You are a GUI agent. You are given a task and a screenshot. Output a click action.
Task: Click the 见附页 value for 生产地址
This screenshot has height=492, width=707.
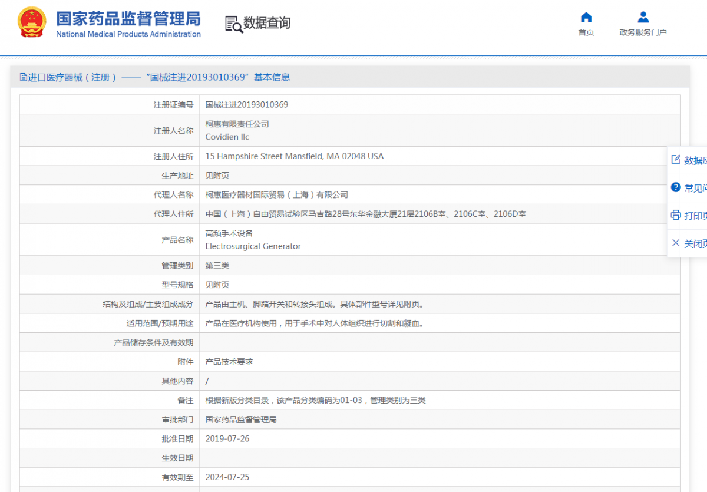(217, 176)
